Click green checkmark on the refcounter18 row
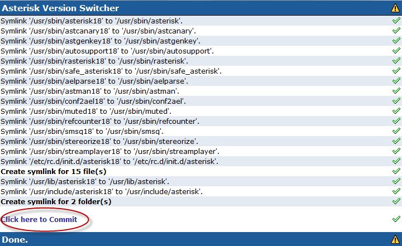402x246 pixels. coord(396,120)
